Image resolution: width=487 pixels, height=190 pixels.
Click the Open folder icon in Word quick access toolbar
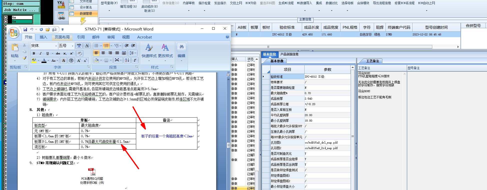pyautogui.click(x=48, y=29)
